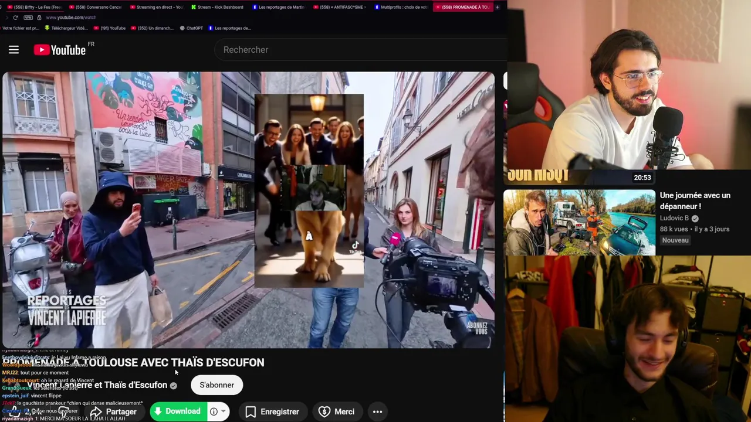Viewport: 751px width, 422px height.
Task: Switch to the 'Streaming en direct' tab
Action: (x=156, y=7)
